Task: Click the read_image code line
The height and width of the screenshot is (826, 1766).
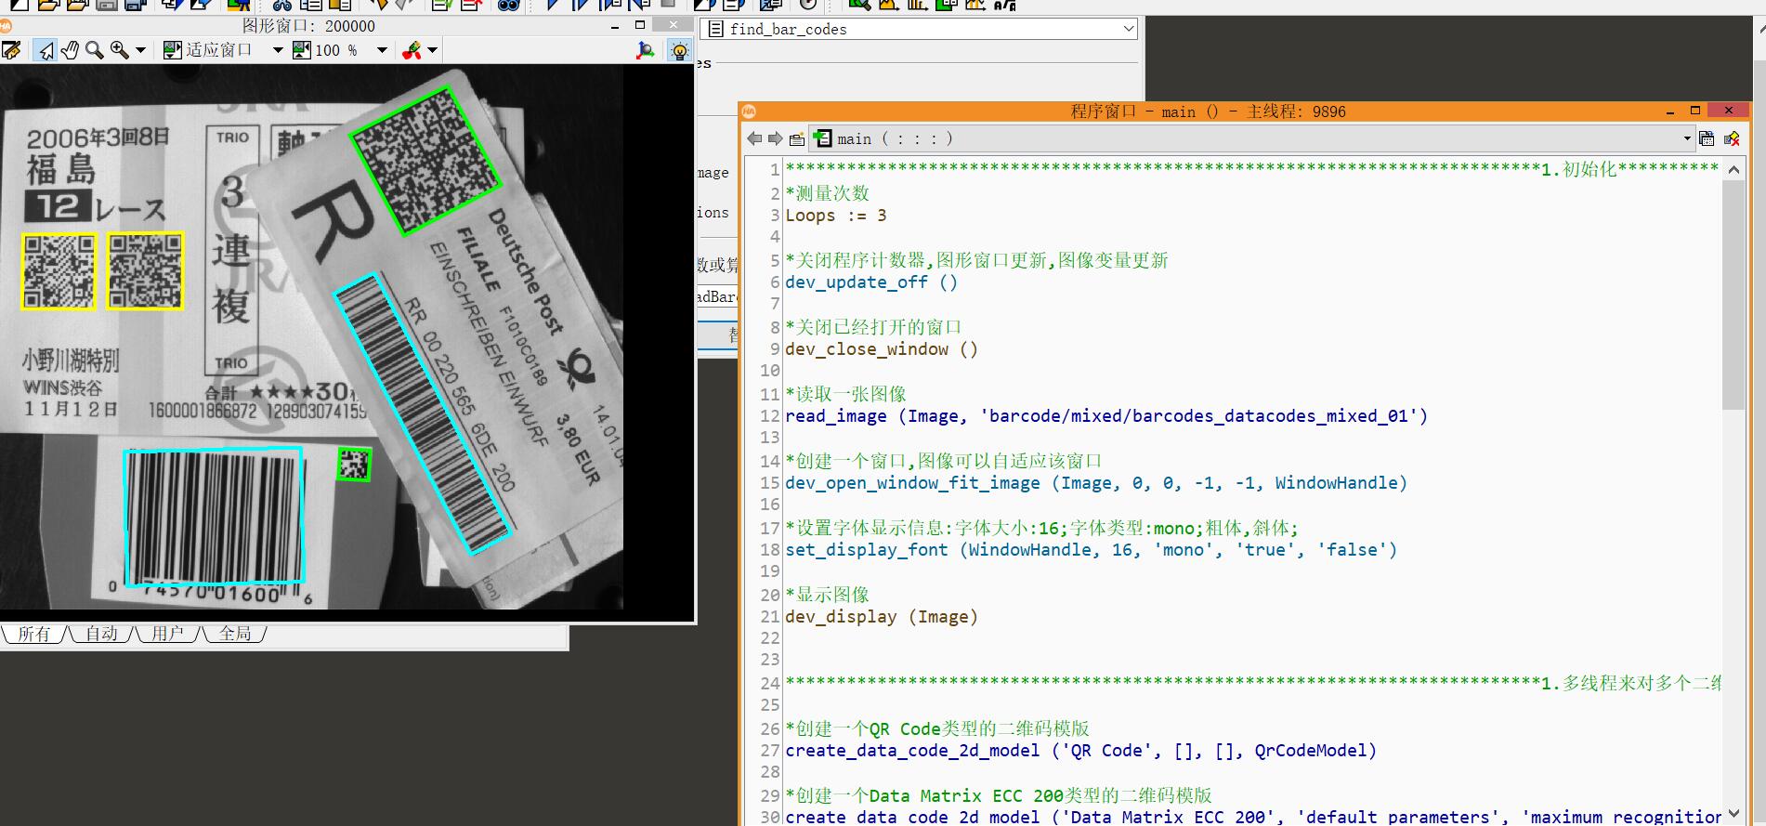Action: click(x=1106, y=416)
